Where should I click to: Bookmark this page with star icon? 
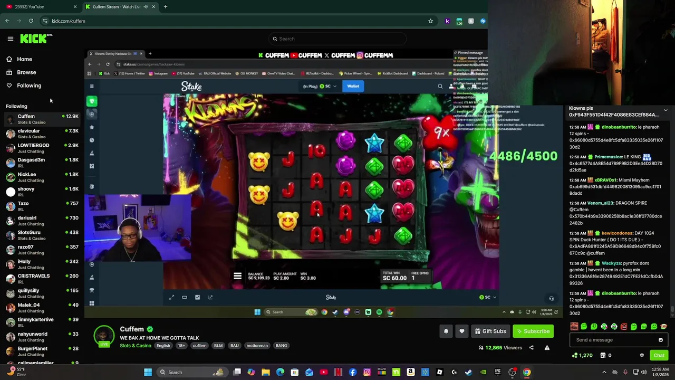click(431, 21)
